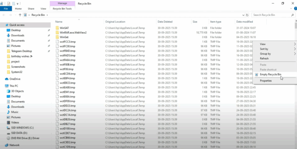Select the OneDrive cloud icon in sidebar
The height and width of the screenshot is (149, 297).
coord(7,79)
